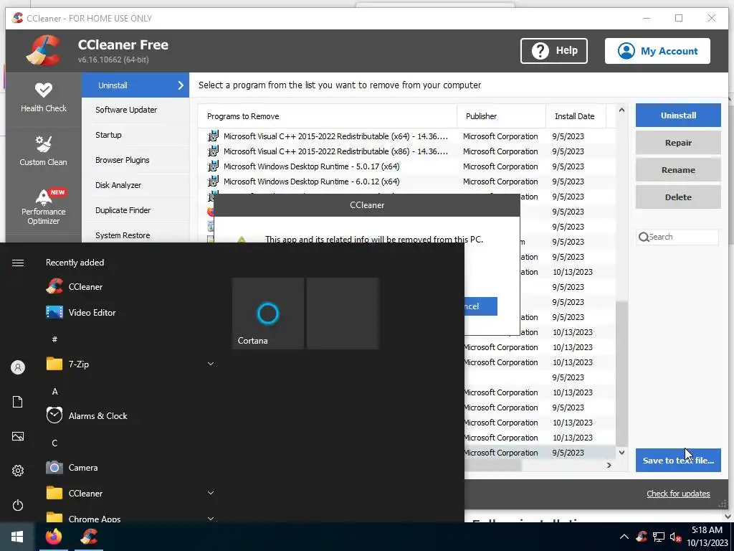Screen dimensions: 734x551
Task: Click installer icon of Visual C++ (x64) row
Action: click(x=213, y=136)
